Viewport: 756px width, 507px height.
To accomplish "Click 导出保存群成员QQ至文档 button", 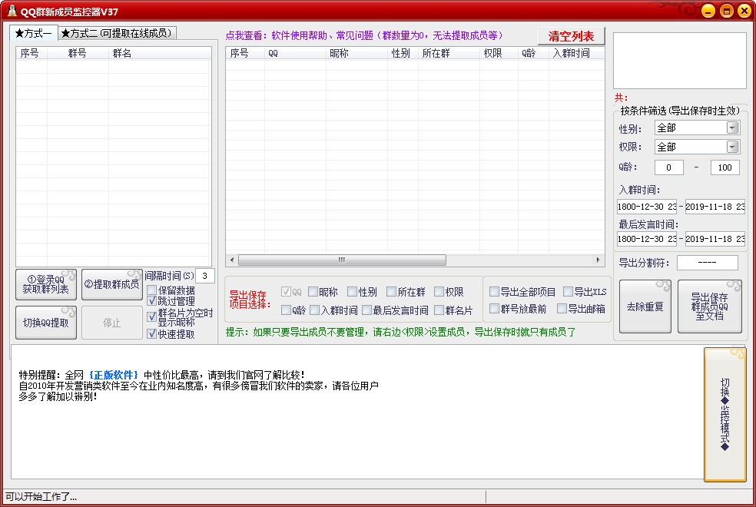I will click(x=710, y=307).
